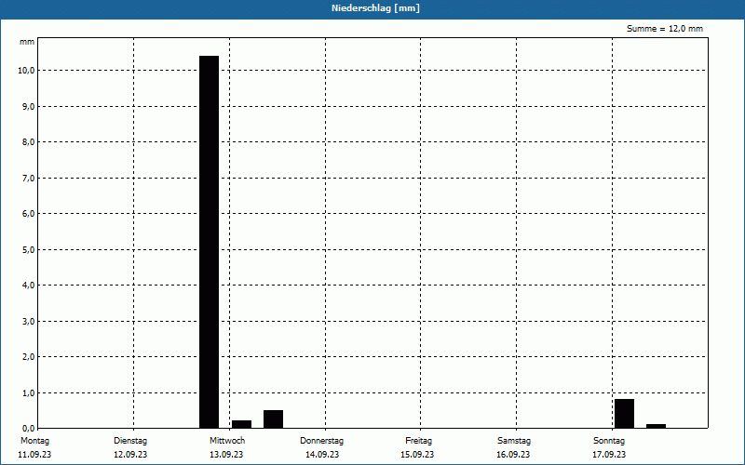Click the 7,0 y-axis label
This screenshot has height=465, width=745.
(x=29, y=178)
